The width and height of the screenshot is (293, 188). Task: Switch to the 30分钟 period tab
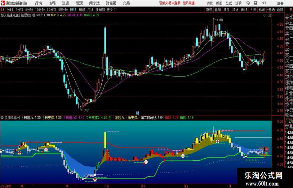point(51,10)
